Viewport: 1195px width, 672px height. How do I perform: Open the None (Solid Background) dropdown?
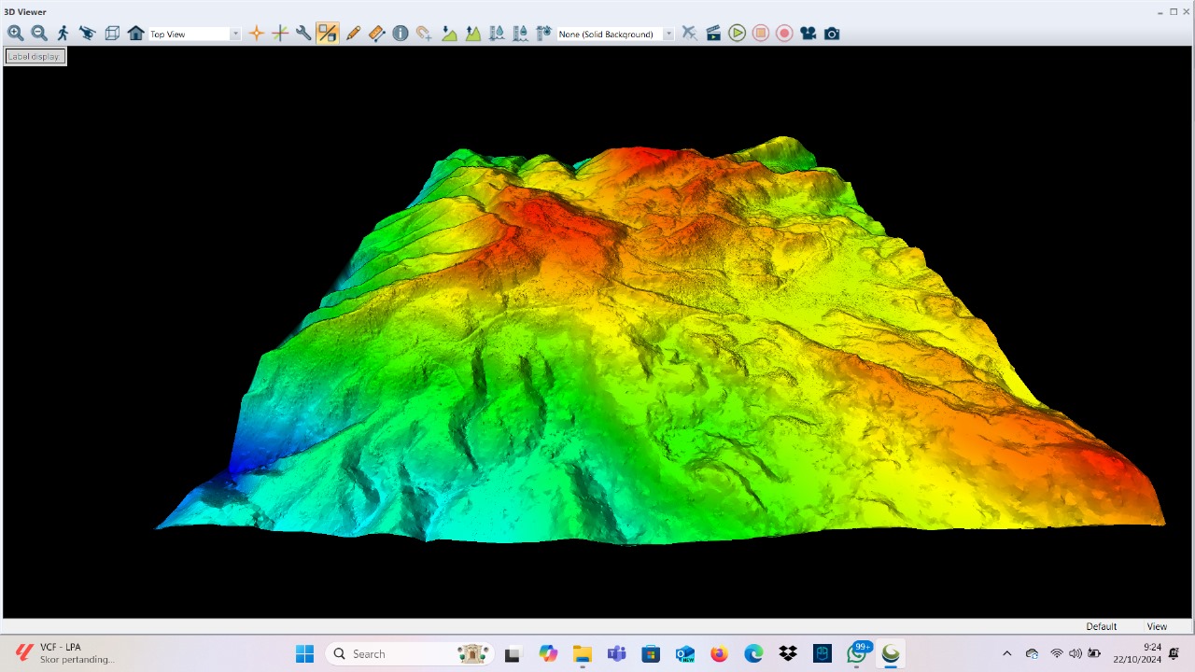coord(615,34)
